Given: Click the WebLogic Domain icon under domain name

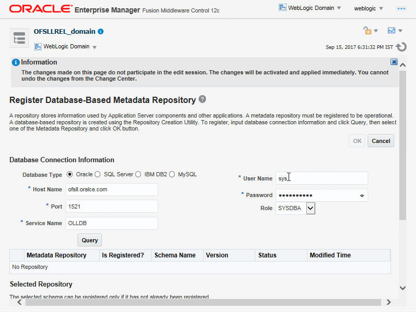Looking at the screenshot, I should 38,47.
